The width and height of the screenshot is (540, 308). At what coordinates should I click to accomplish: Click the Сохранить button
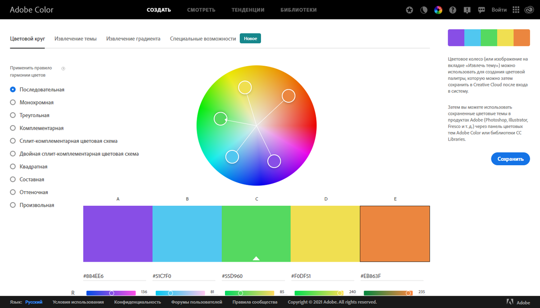click(510, 159)
